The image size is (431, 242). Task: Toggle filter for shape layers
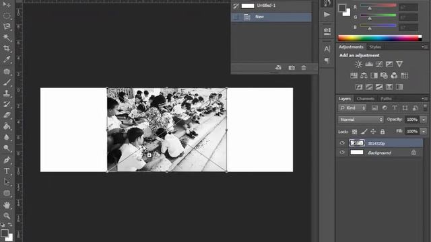tap(405, 108)
